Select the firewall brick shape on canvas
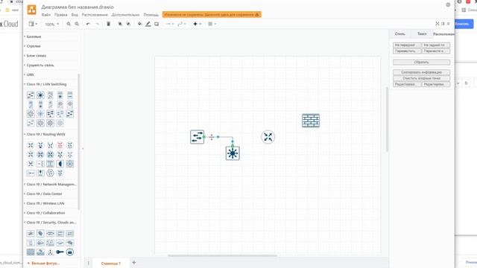 (x=311, y=121)
